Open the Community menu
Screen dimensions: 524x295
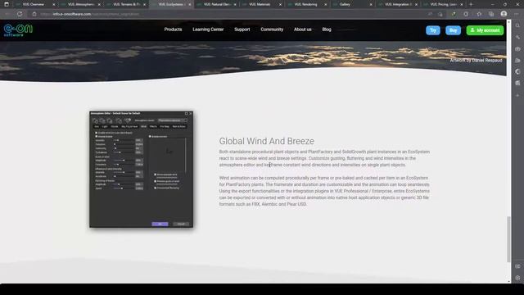tap(272, 29)
